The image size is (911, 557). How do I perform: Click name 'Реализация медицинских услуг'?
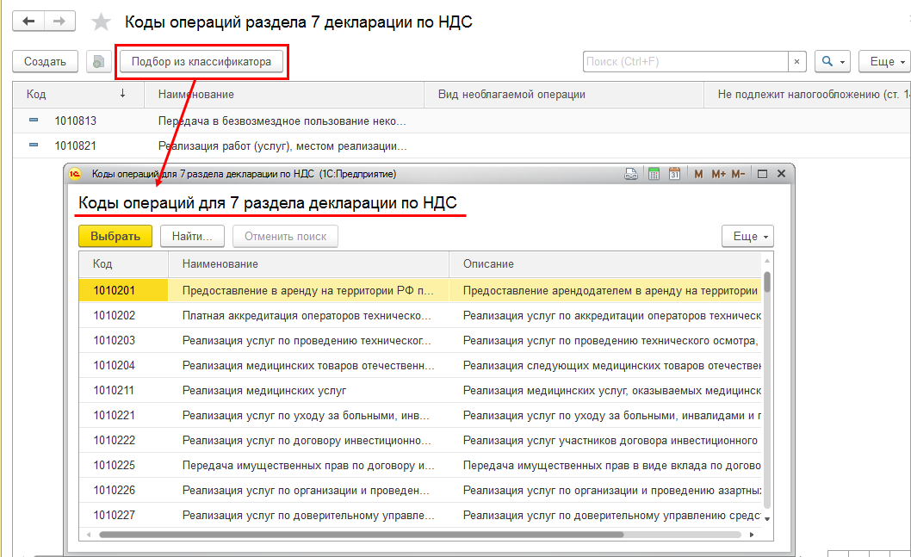point(264,390)
